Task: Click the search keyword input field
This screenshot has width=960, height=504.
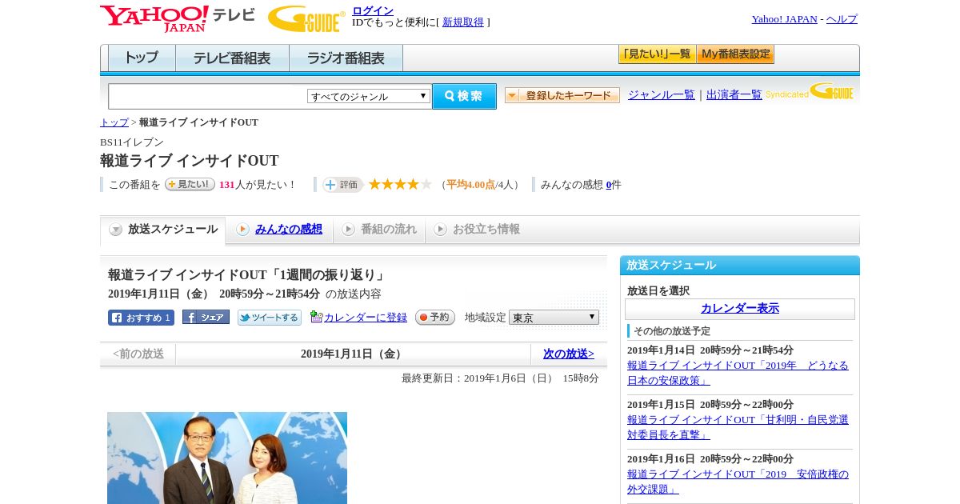Action: [208, 96]
